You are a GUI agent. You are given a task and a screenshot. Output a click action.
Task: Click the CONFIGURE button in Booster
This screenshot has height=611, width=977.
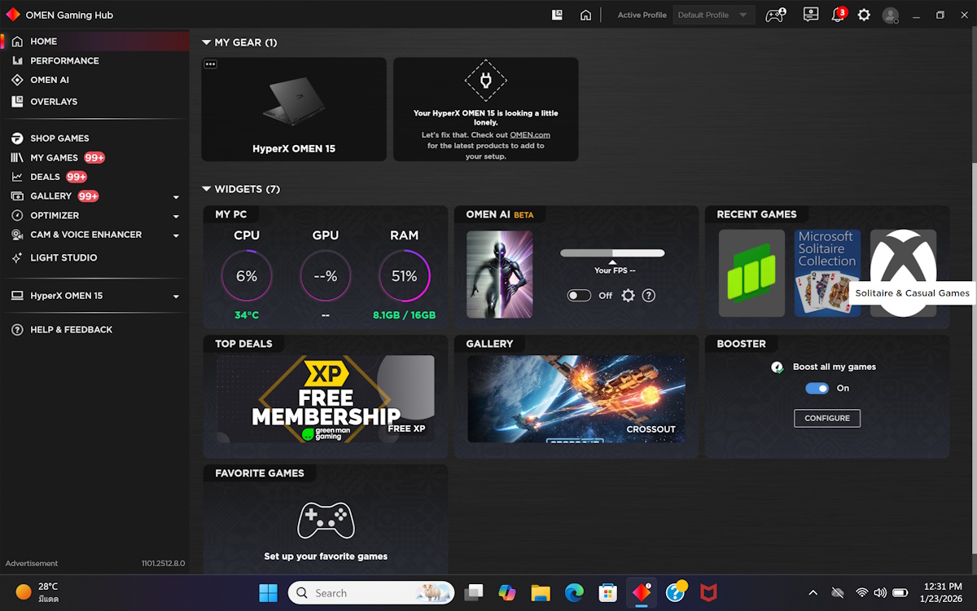coord(826,418)
